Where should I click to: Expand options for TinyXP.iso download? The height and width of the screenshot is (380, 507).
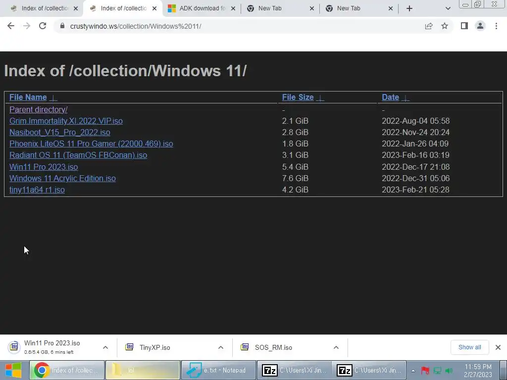pos(221,347)
